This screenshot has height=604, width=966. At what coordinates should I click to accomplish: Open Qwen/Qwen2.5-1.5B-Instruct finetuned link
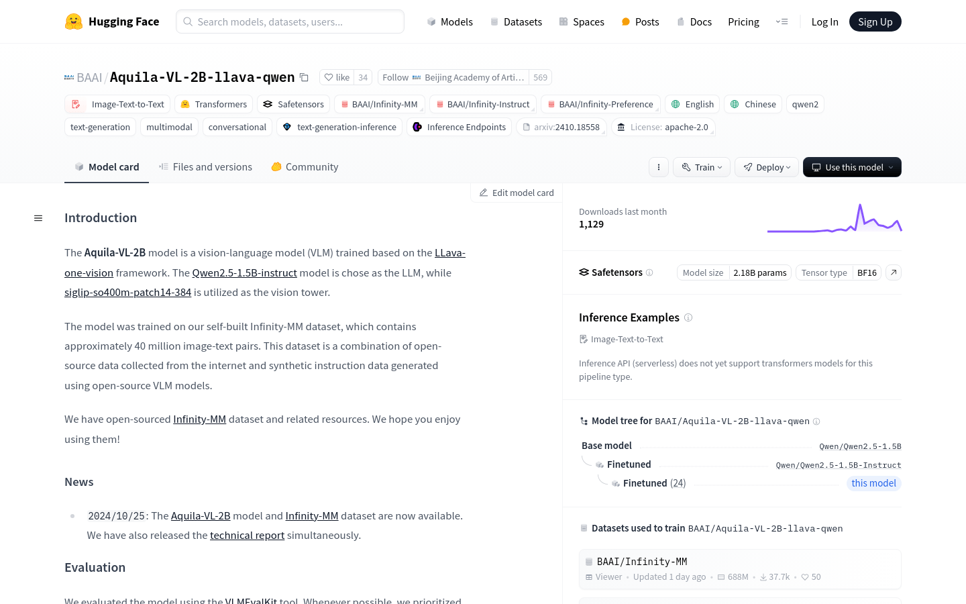tap(839, 465)
